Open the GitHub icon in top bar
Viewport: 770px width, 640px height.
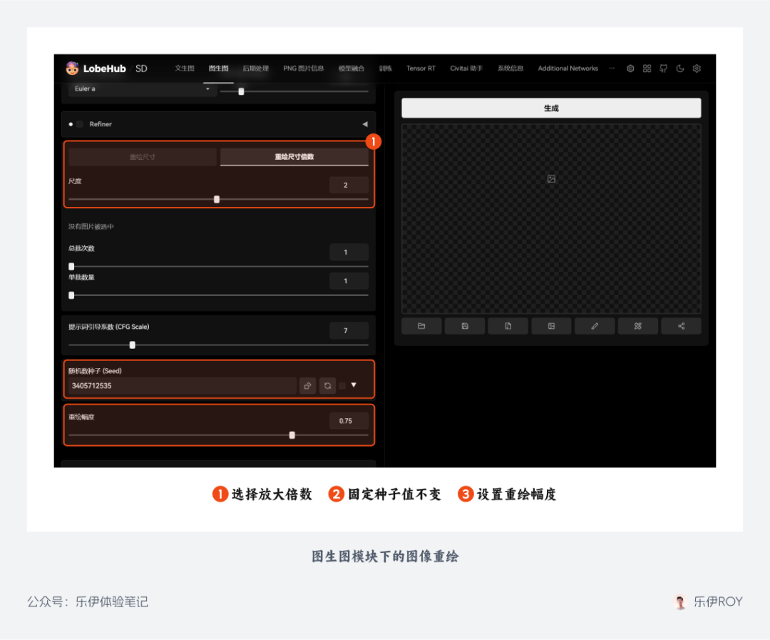click(x=664, y=68)
